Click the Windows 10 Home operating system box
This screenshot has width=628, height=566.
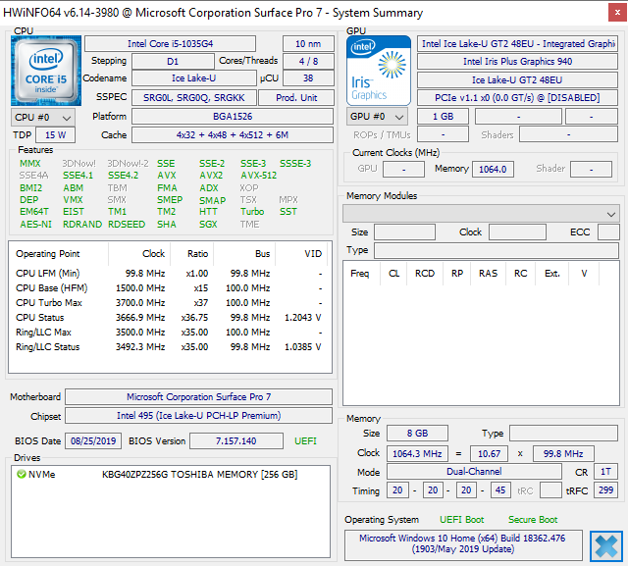[463, 544]
